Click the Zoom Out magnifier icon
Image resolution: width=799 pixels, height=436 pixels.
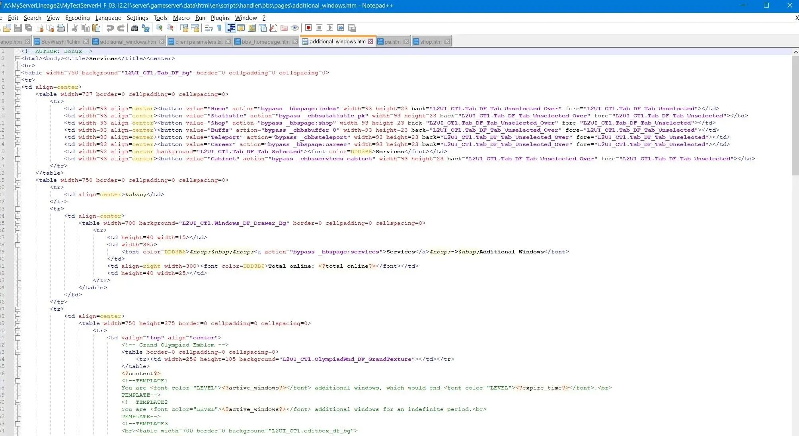(170, 28)
